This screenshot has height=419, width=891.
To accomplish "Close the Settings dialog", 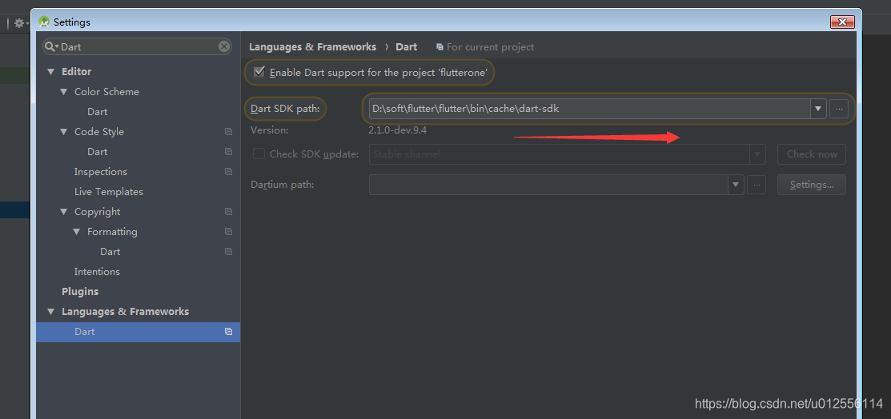I will click(x=842, y=22).
